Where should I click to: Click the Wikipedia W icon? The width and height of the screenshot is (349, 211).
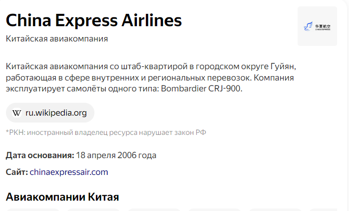tap(17, 113)
